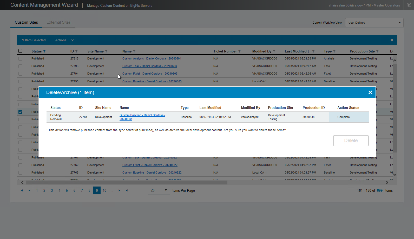Image resolution: width=414 pixels, height=239 pixels.
Task: Dismiss the 1 Item Selected bar
Action: (392, 40)
